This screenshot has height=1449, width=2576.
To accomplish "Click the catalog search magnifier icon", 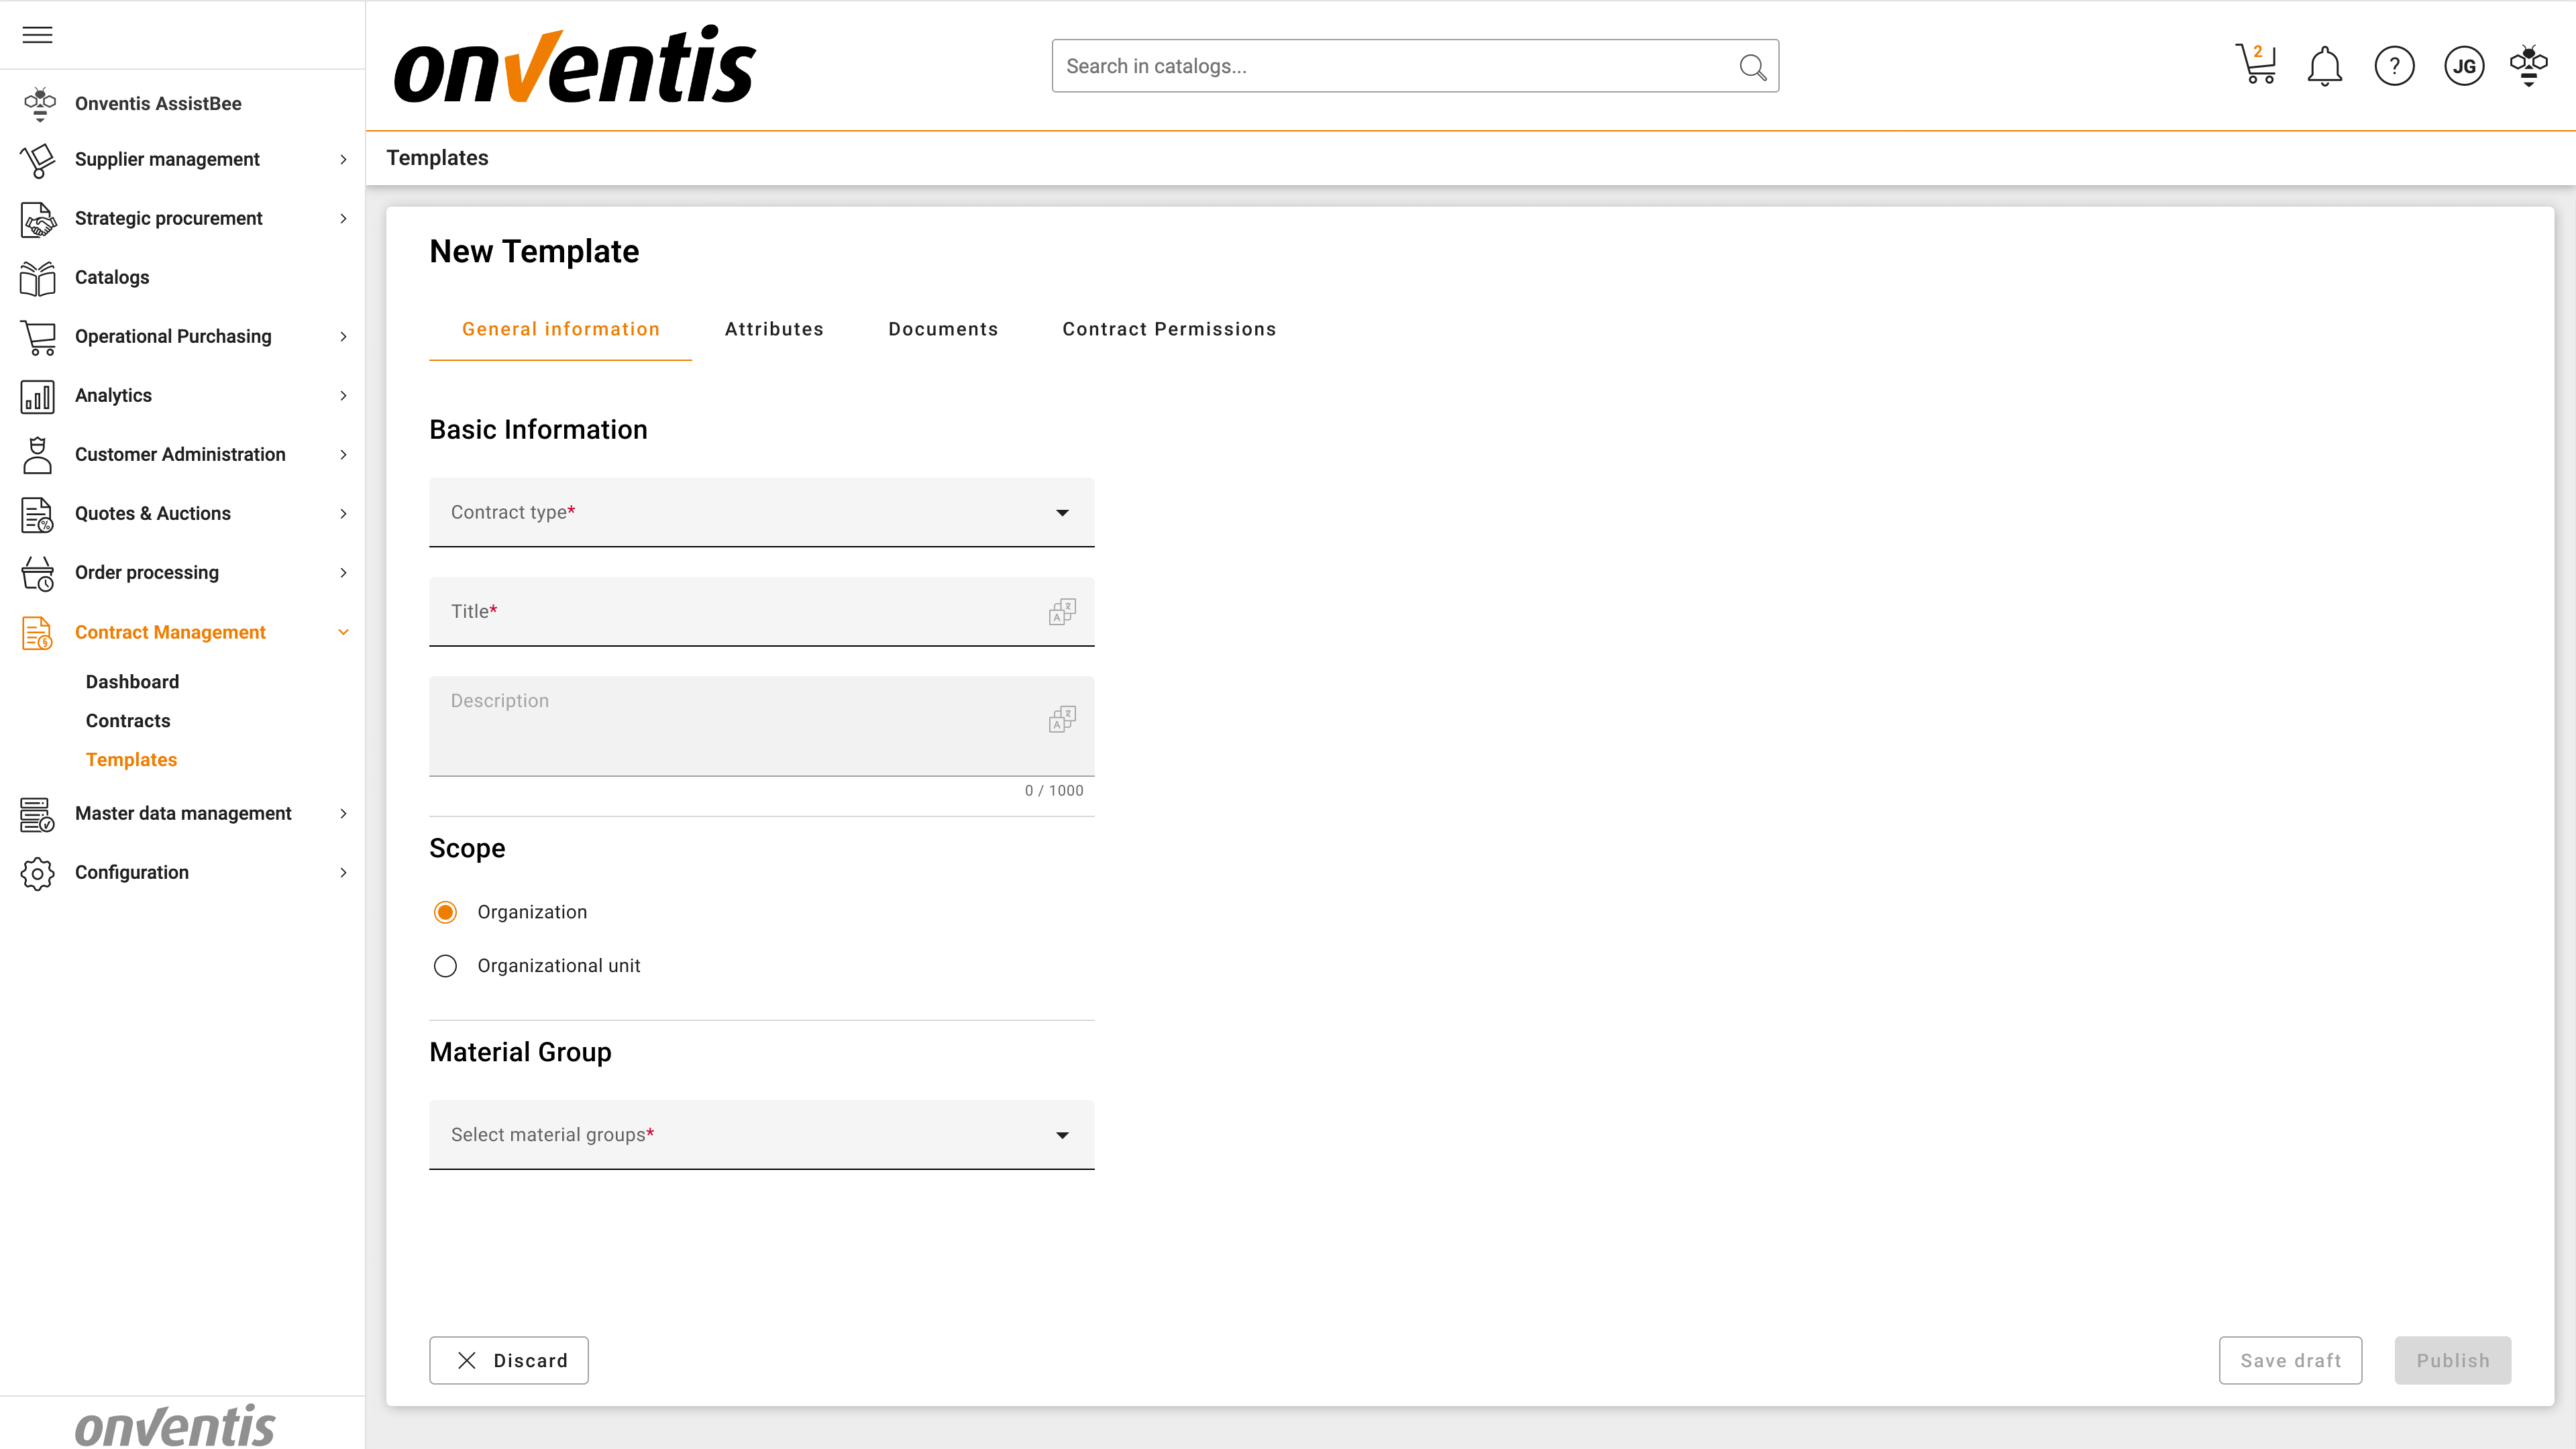I will pyautogui.click(x=1752, y=66).
